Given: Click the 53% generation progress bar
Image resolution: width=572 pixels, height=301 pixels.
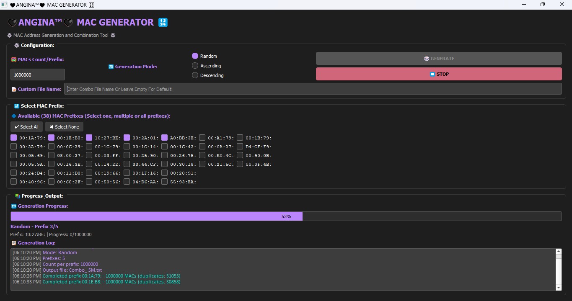Looking at the screenshot, I should (286, 216).
